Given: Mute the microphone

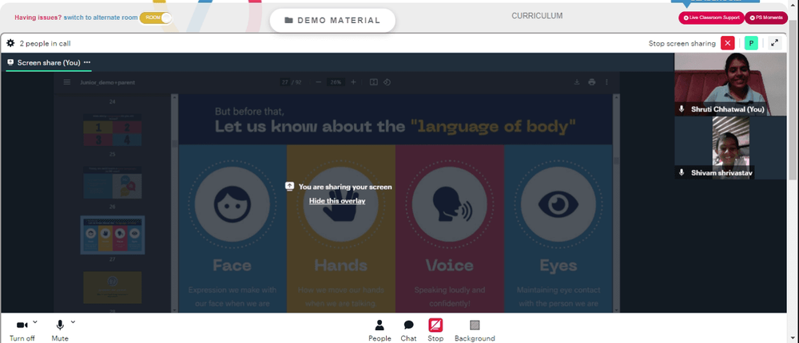Looking at the screenshot, I should tap(60, 330).
